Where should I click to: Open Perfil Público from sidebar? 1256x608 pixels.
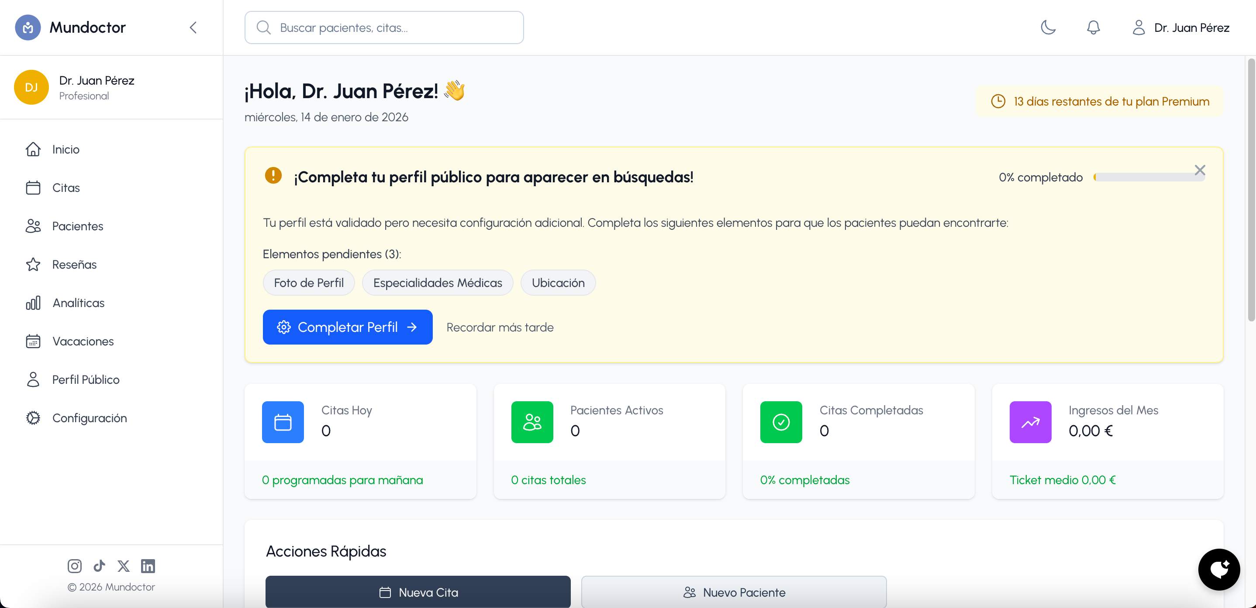(86, 379)
